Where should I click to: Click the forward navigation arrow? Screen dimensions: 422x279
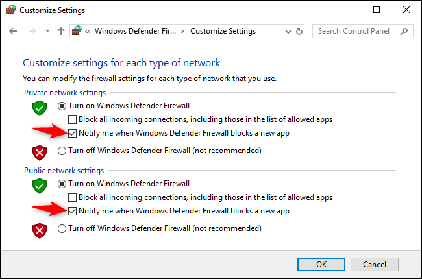(x=31, y=31)
